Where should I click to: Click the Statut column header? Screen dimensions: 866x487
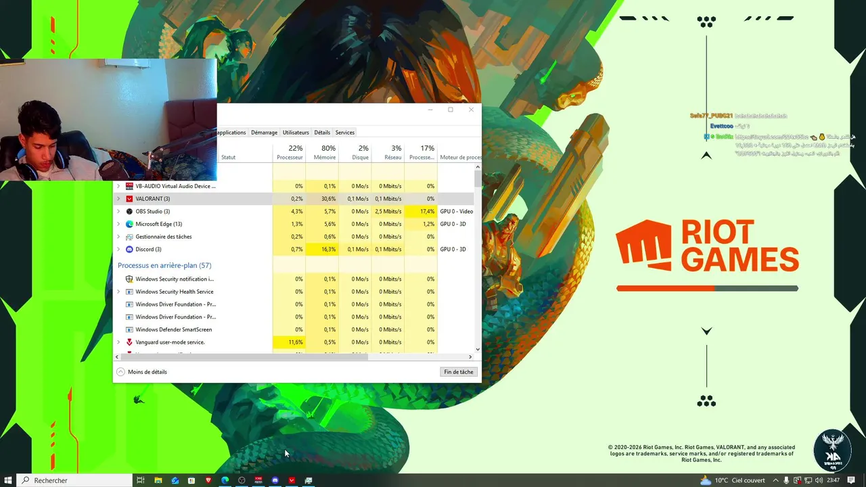click(229, 158)
